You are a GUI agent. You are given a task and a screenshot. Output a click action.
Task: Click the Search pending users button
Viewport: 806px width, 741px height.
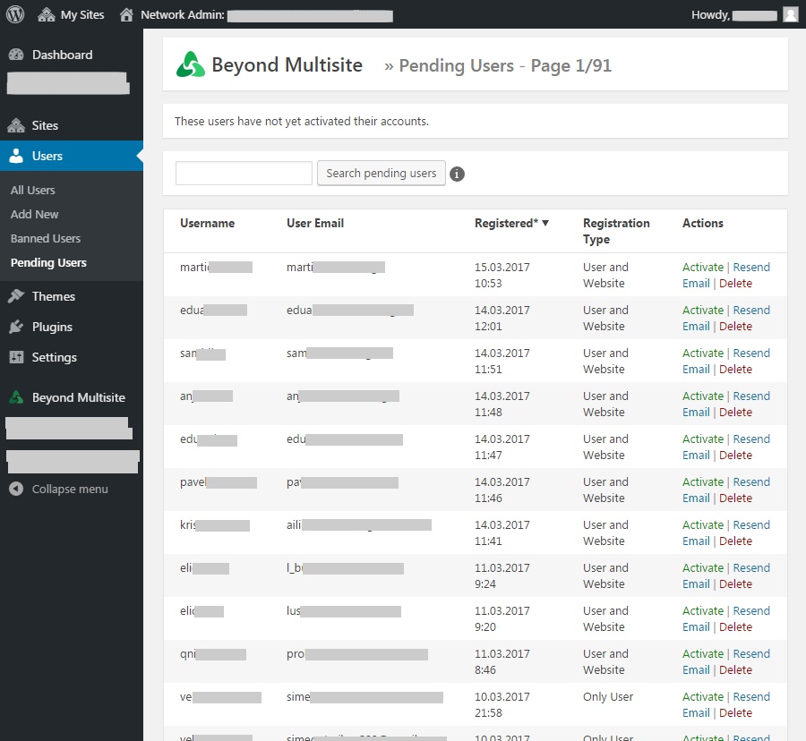(381, 174)
